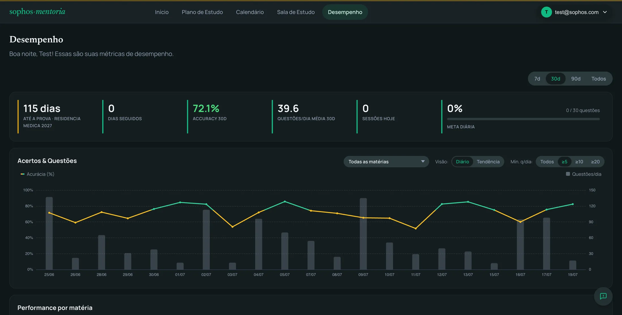Screen dimensions: 622x315
Task: Select the Todos time range
Action: [x=599, y=79]
